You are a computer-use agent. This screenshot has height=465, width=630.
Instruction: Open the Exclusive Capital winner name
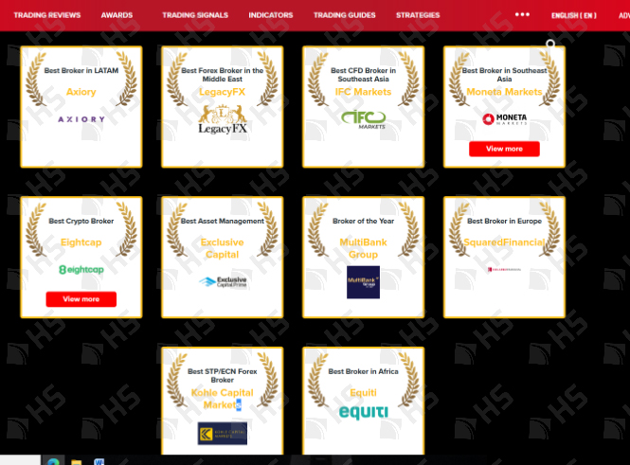(x=223, y=248)
